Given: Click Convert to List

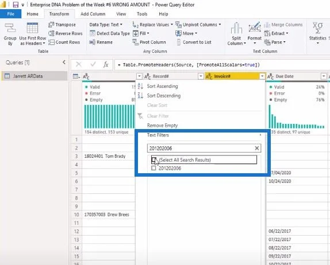Looking at the screenshot, I should 194,42.
